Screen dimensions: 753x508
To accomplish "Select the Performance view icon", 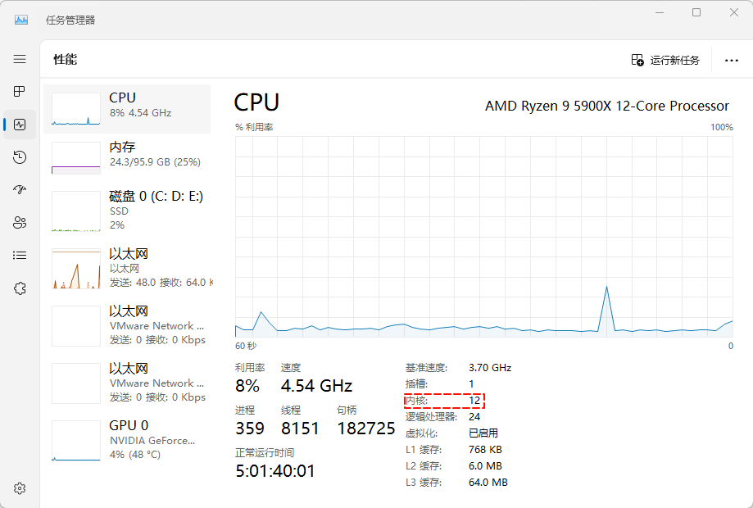I will [x=20, y=124].
